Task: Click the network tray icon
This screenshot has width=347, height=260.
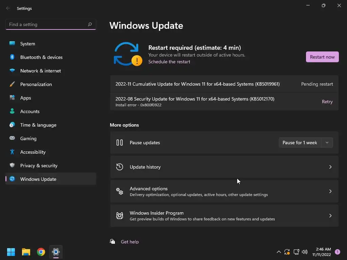Action: 296,252
